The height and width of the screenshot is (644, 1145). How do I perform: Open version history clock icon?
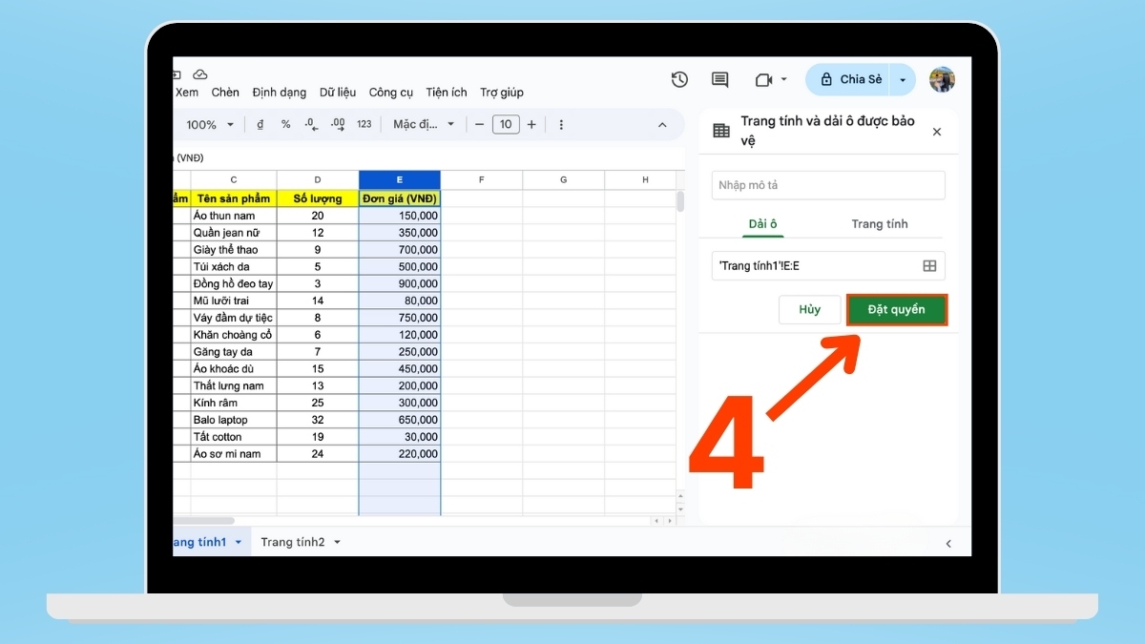point(679,80)
